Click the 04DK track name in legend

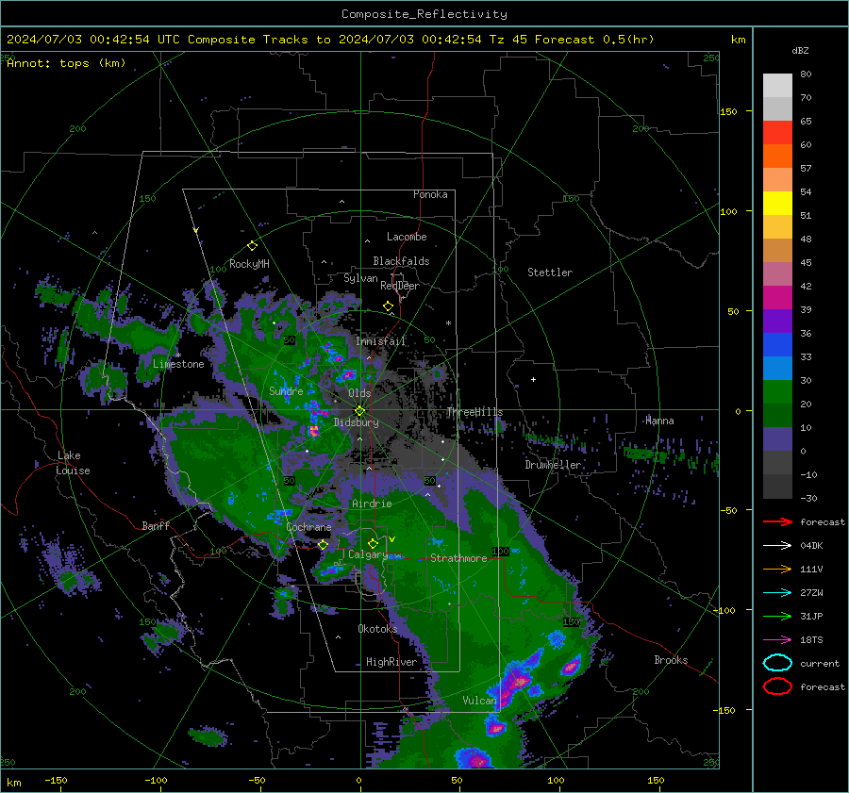coord(811,546)
